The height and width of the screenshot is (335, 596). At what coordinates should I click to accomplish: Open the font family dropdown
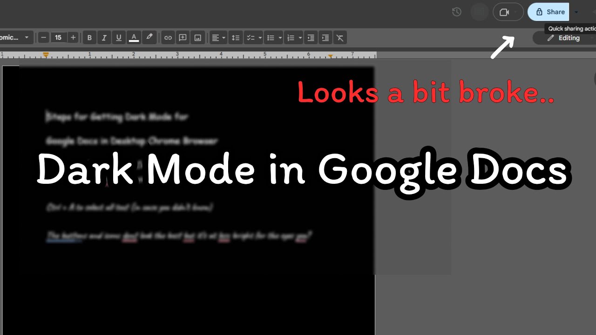pos(16,38)
